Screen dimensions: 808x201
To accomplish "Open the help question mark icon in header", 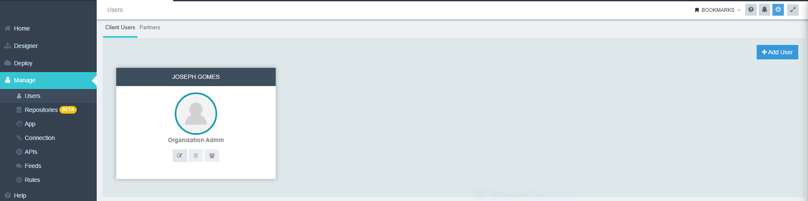I will tap(751, 10).
